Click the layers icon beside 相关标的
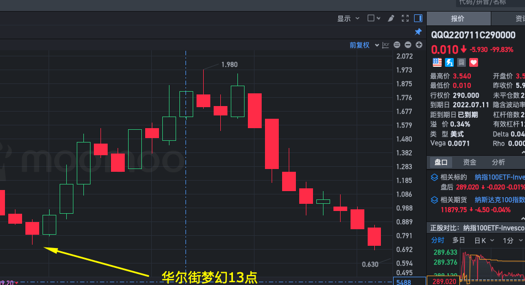The height and width of the screenshot is (285, 525). click(x=434, y=177)
